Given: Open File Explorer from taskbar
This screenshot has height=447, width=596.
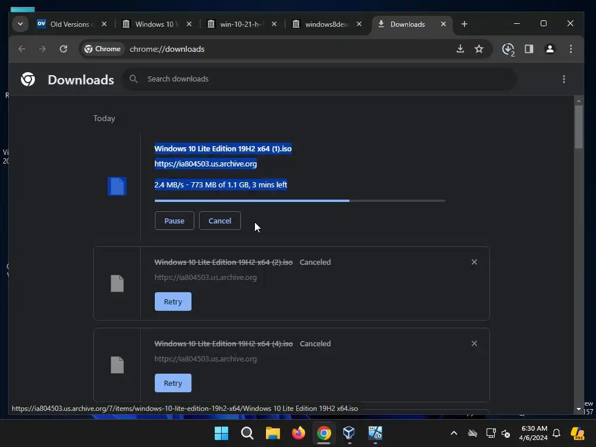Looking at the screenshot, I should (x=272, y=433).
